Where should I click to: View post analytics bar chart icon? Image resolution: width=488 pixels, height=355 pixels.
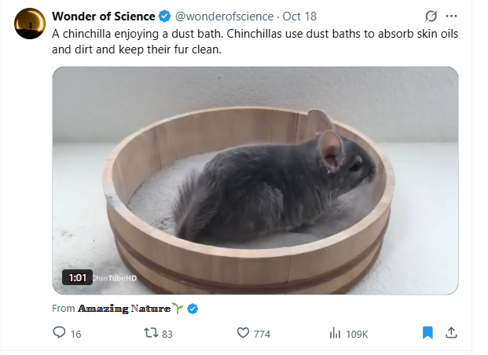click(335, 333)
